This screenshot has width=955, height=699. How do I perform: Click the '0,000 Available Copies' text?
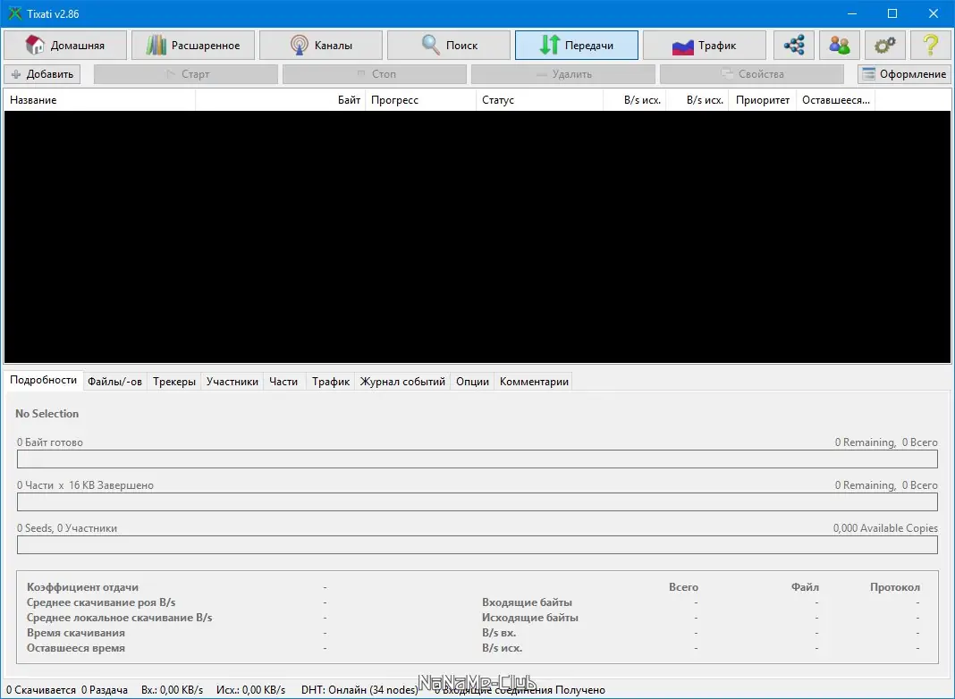pos(885,528)
